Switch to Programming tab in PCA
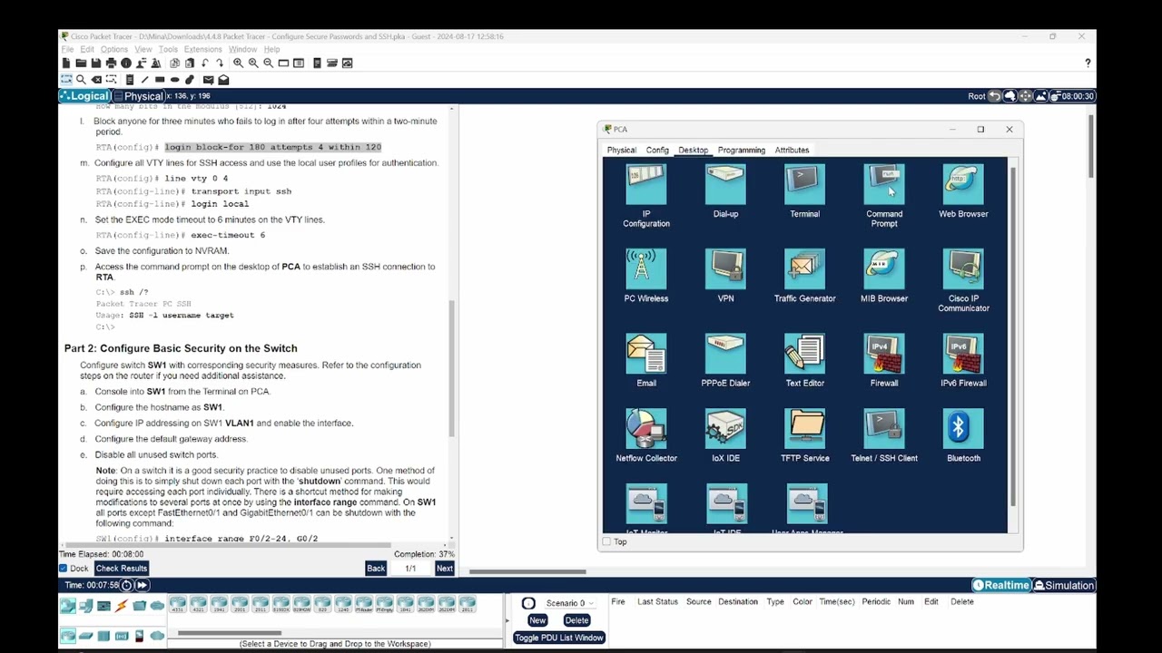The image size is (1162, 653). [x=742, y=150]
